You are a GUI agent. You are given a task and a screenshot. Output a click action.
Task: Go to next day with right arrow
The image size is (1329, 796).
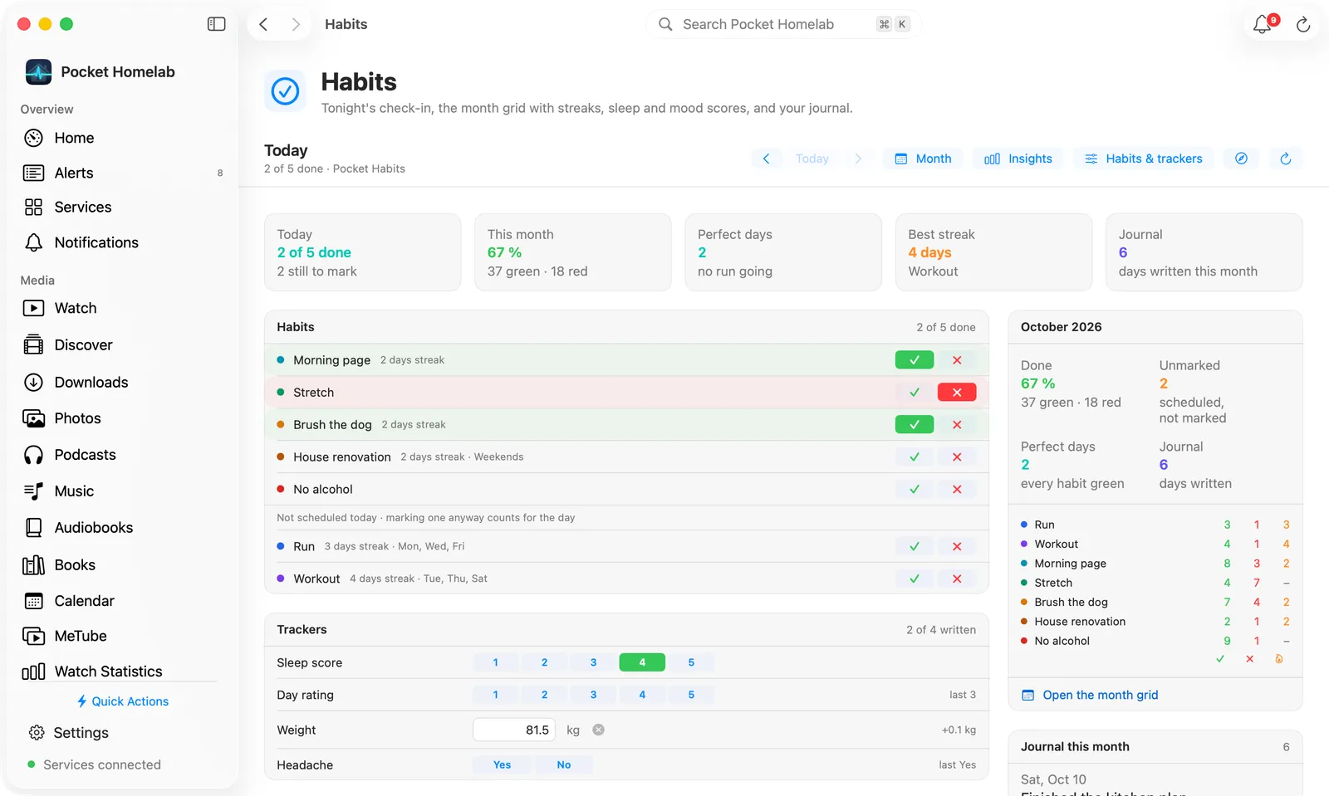click(x=858, y=159)
